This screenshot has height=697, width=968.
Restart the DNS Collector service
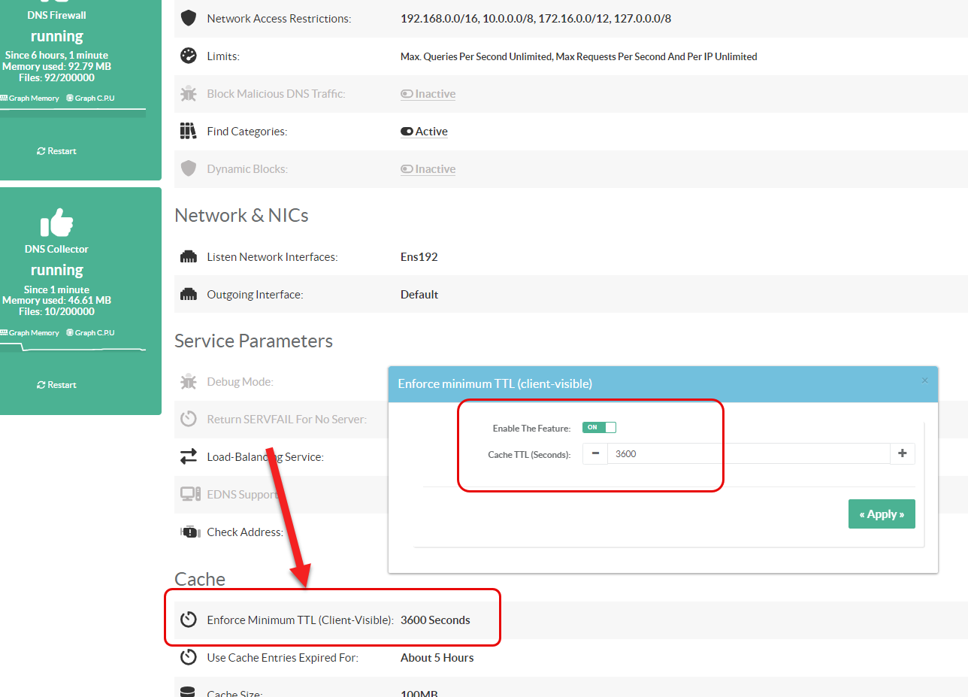[x=57, y=385]
